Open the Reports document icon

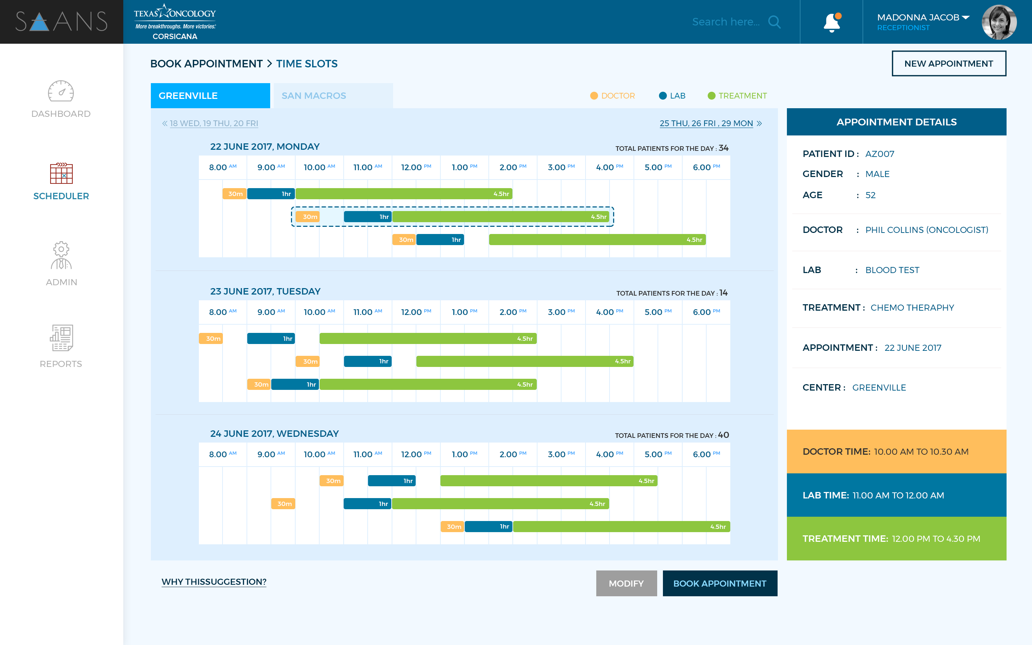pyautogui.click(x=61, y=338)
